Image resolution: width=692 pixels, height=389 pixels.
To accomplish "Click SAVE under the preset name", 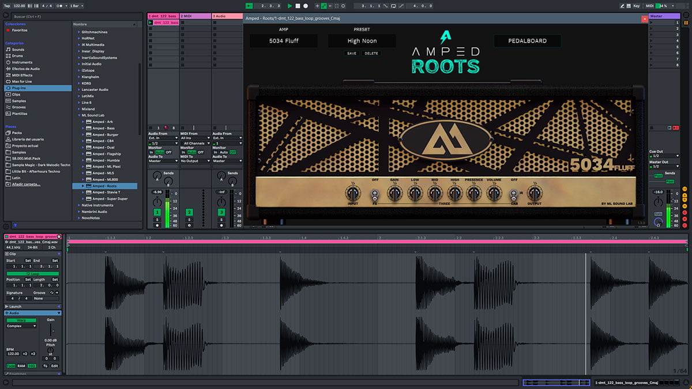I will click(352, 54).
